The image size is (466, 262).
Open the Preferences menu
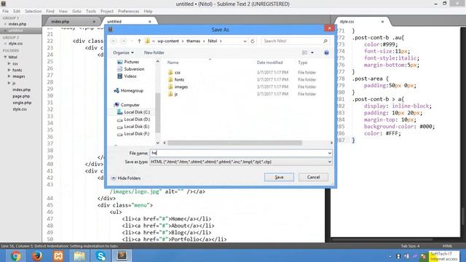[x=128, y=11]
